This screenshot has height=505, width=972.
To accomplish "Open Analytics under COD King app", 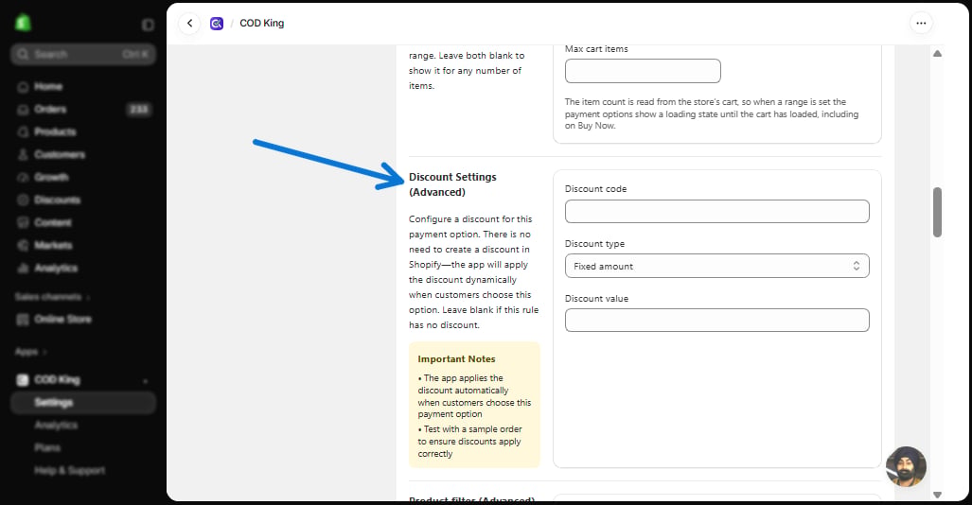I will [x=56, y=425].
